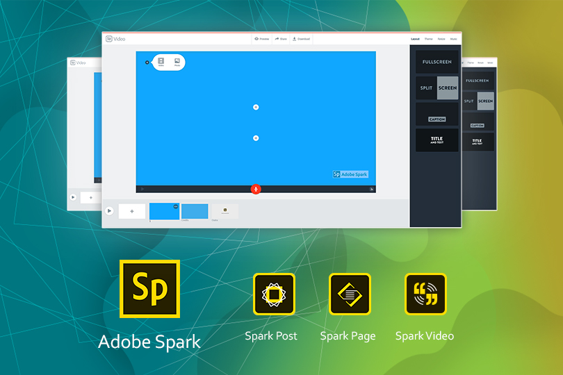Click the Sp Video logo in the front window
The height and width of the screenshot is (375, 563).
coord(115,39)
